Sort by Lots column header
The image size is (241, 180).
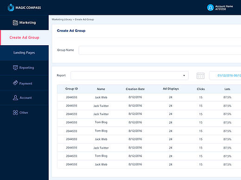tap(227, 89)
